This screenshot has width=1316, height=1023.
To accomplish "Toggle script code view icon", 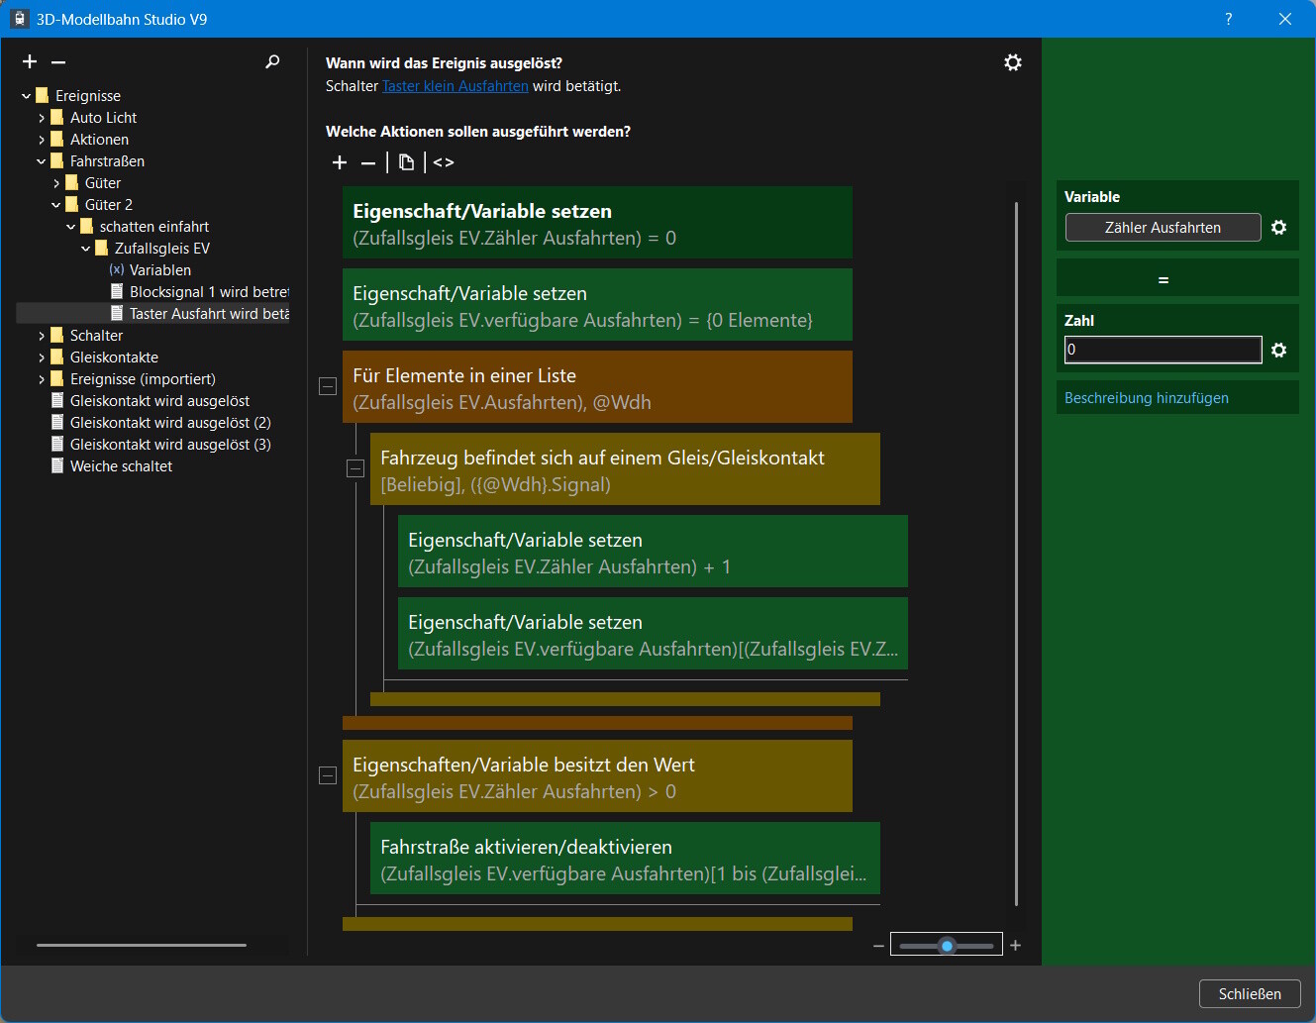I will [444, 162].
